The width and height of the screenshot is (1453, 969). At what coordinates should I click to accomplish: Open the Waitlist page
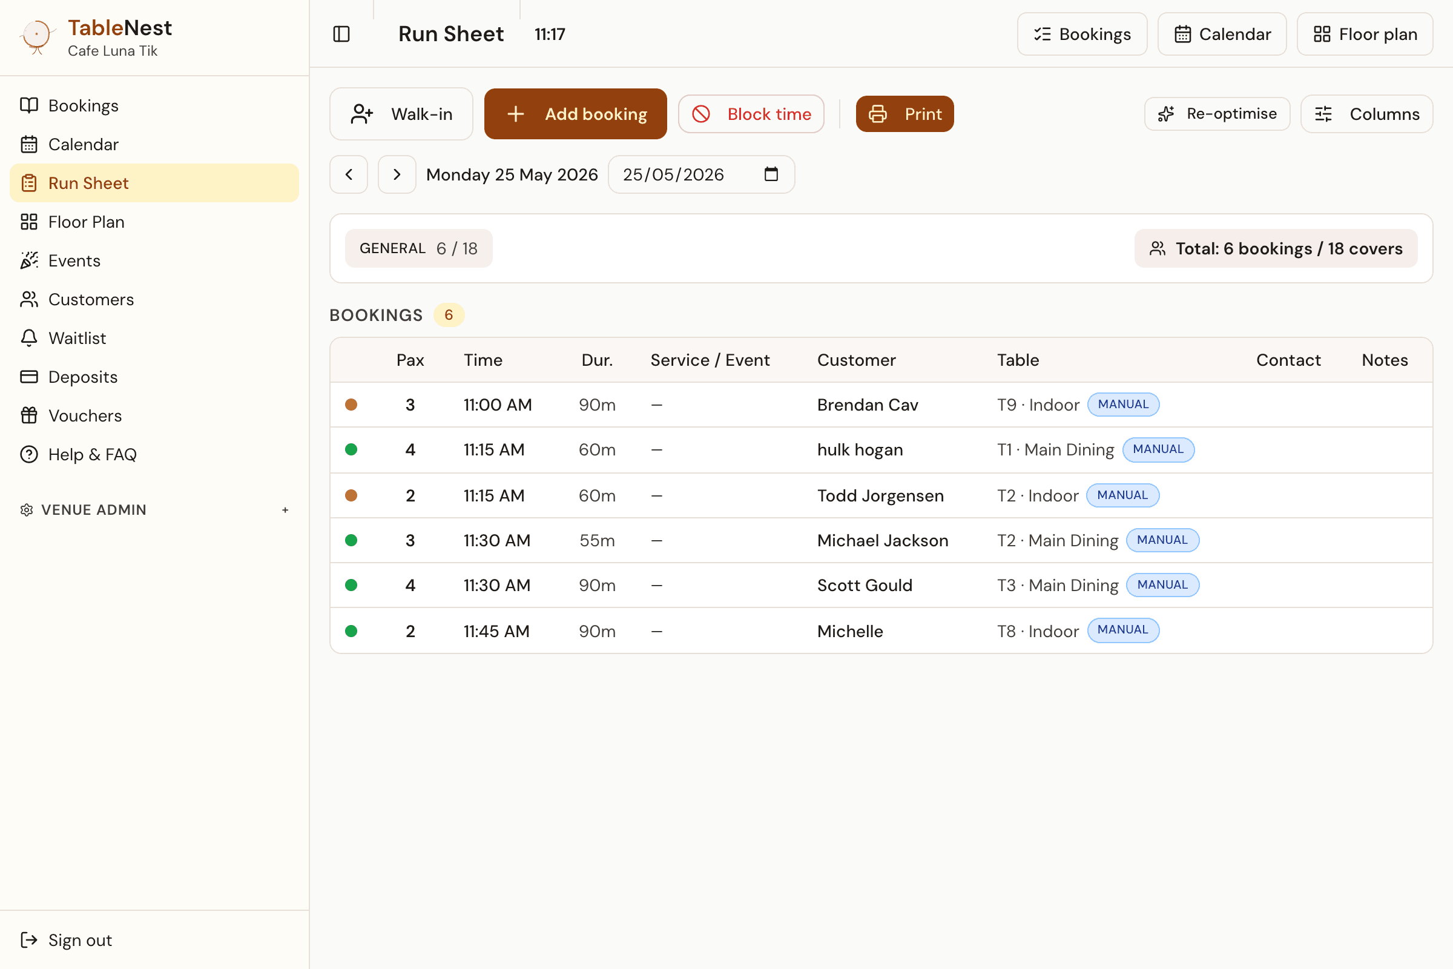click(154, 338)
